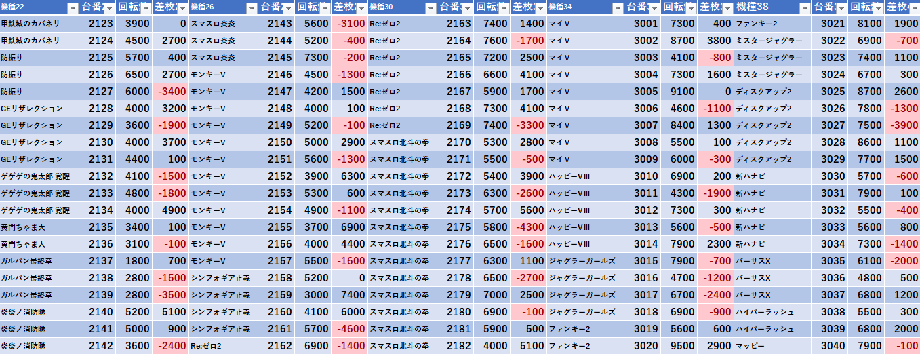The height and width of the screenshot is (354, 920).
Task: Click machine number cell 2182
Action: click(455, 346)
